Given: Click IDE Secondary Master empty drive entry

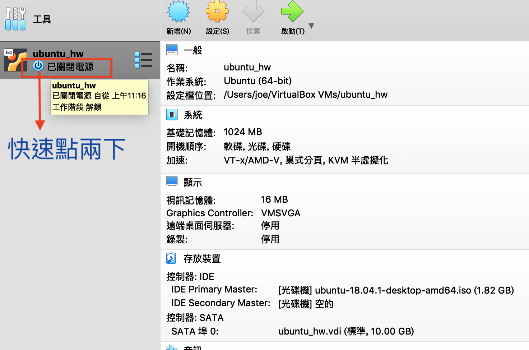Looking at the screenshot, I should (306, 304).
